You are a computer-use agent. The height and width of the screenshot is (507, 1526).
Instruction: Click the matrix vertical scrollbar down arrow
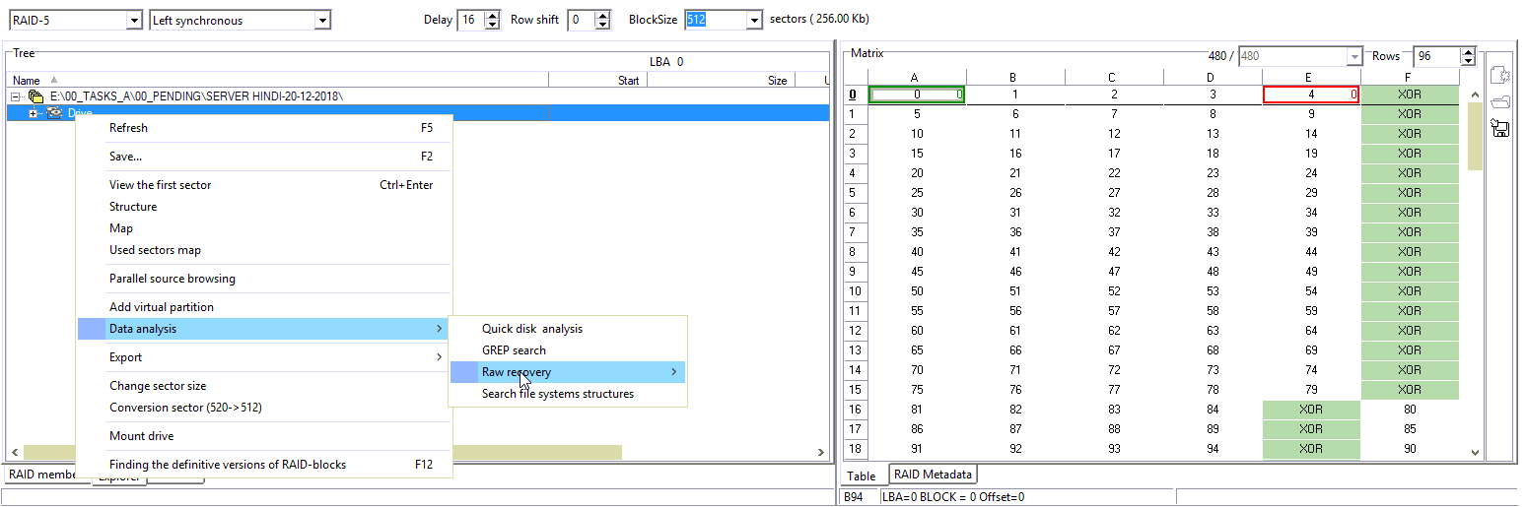click(1475, 453)
